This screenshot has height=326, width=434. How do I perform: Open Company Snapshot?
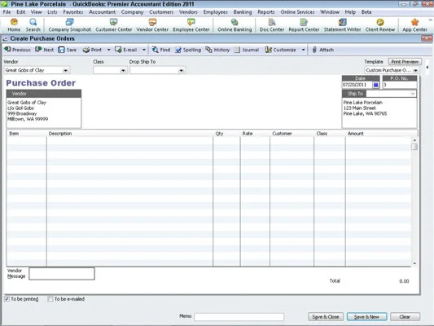(69, 25)
